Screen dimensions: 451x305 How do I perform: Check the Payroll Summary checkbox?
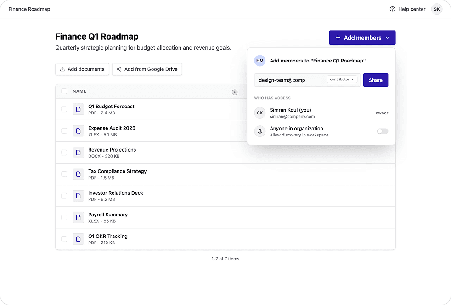point(64,218)
